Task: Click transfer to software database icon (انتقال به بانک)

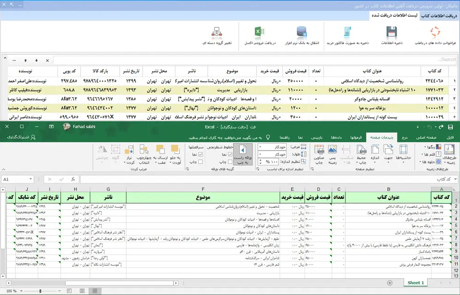Action: (302, 32)
